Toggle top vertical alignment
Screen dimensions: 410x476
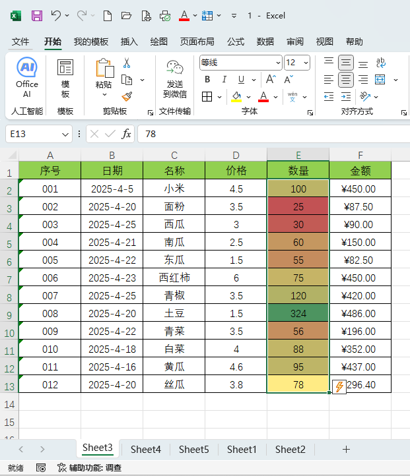click(329, 63)
